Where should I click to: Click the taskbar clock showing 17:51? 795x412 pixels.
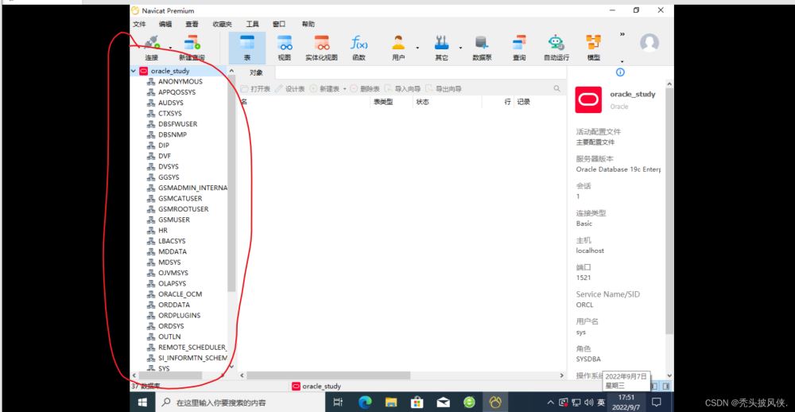[x=626, y=402]
